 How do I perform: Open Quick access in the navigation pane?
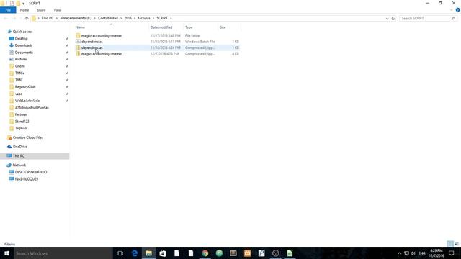coord(22,32)
